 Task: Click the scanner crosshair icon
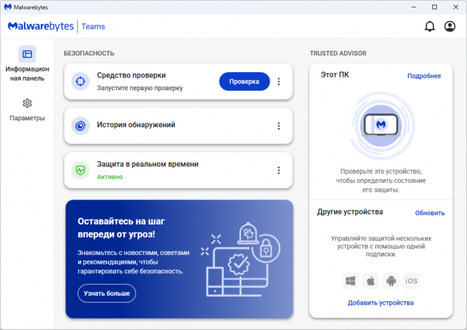[80, 81]
